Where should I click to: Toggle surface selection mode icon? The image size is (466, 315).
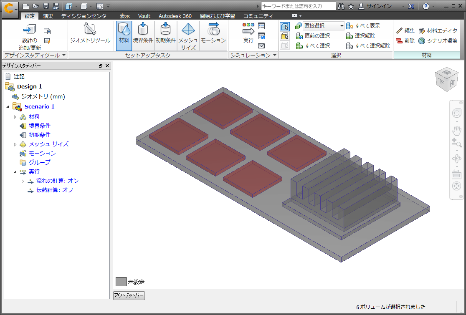(x=285, y=36)
